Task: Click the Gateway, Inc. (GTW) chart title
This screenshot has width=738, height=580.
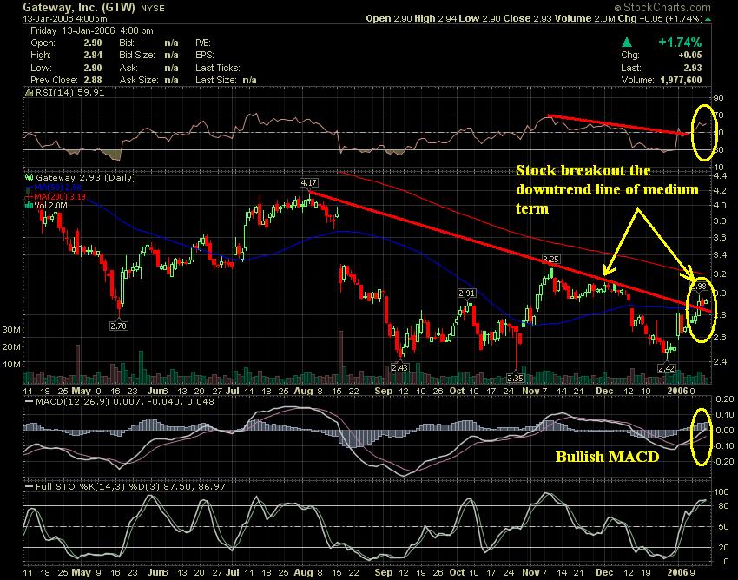Action: point(79,7)
